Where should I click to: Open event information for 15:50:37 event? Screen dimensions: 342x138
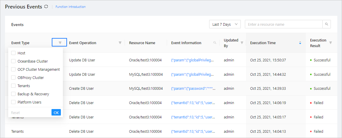tap(193, 60)
